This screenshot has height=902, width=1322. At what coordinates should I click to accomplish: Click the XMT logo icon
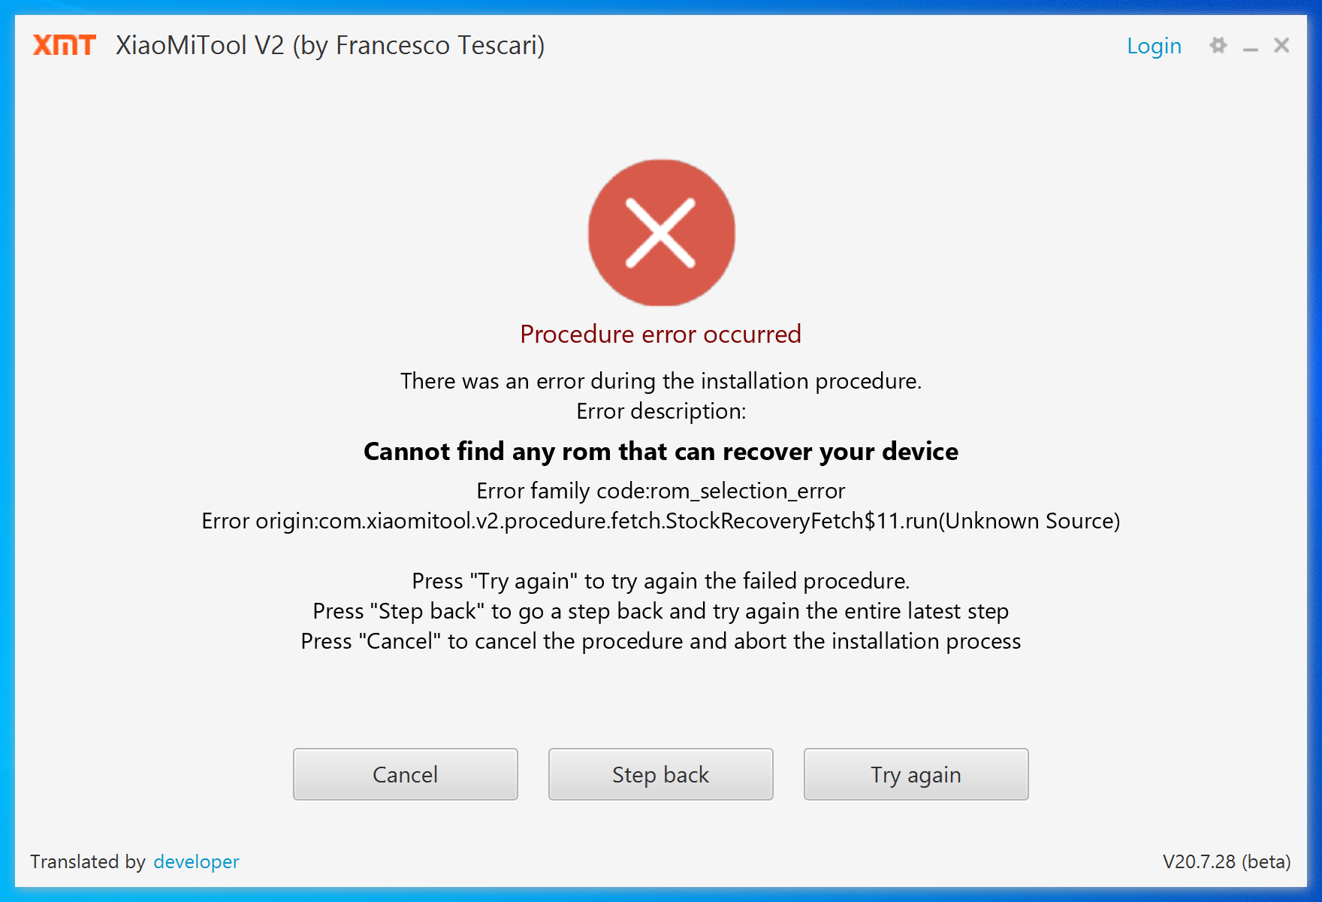pyautogui.click(x=65, y=45)
